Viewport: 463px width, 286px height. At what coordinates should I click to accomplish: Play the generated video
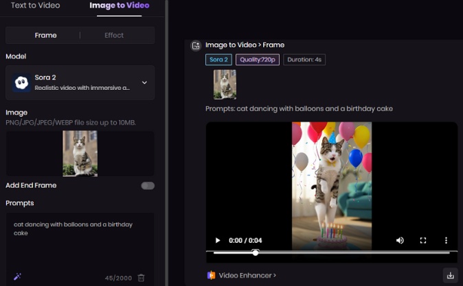click(x=218, y=240)
